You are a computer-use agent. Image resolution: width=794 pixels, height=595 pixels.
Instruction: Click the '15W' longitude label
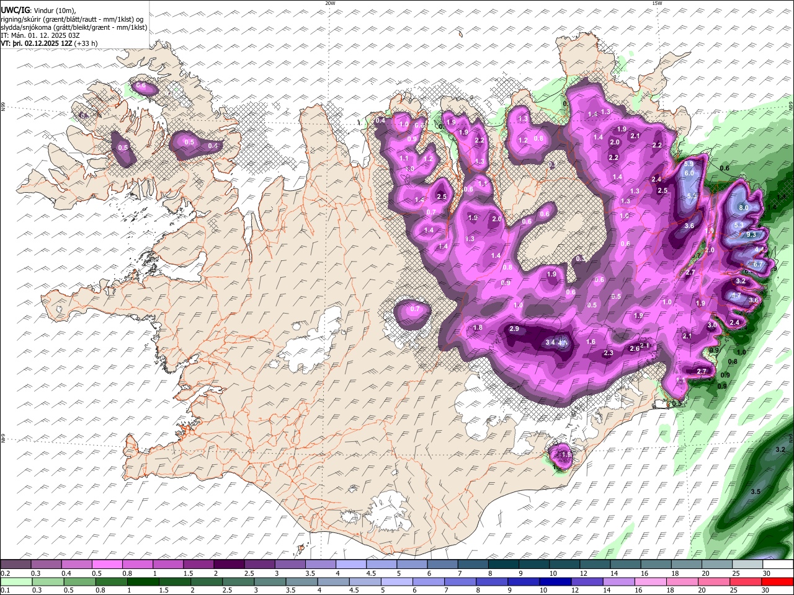pyautogui.click(x=657, y=3)
